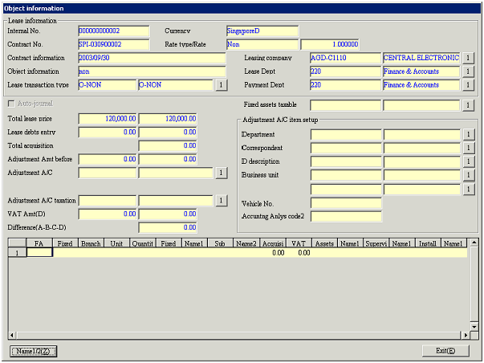The height and width of the screenshot is (363, 484).
Task: Click the Vehicle No. field
Action: click(346, 203)
